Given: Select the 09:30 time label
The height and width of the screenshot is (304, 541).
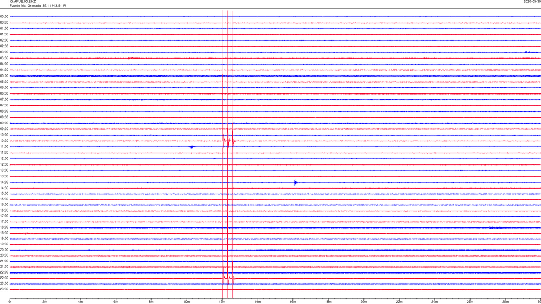Looking at the screenshot, I should click(4, 129).
